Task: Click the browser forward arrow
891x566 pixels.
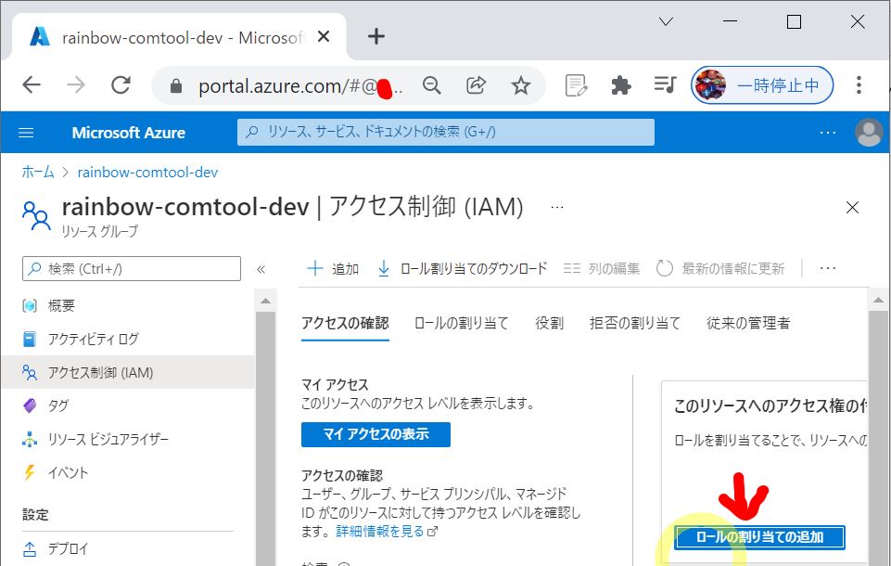Action: tap(76, 85)
